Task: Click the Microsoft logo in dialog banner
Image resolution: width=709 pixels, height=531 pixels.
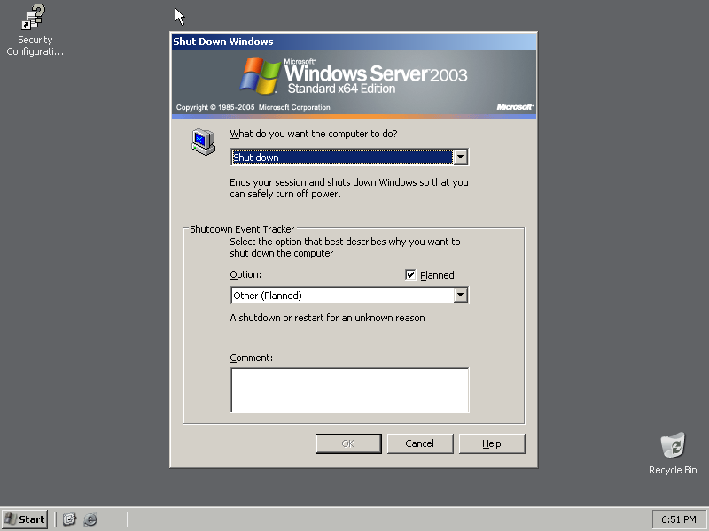Action: point(514,107)
